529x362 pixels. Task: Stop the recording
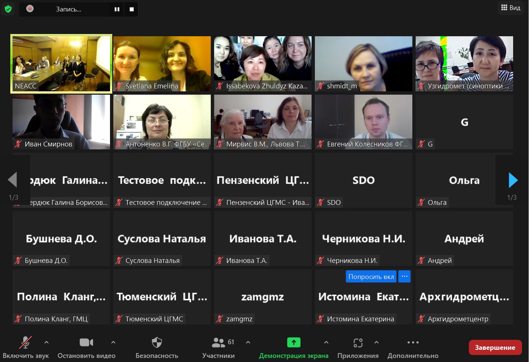131,9
